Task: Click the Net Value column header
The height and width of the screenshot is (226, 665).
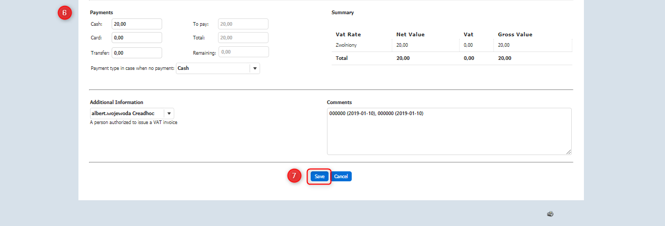Action: pos(410,35)
